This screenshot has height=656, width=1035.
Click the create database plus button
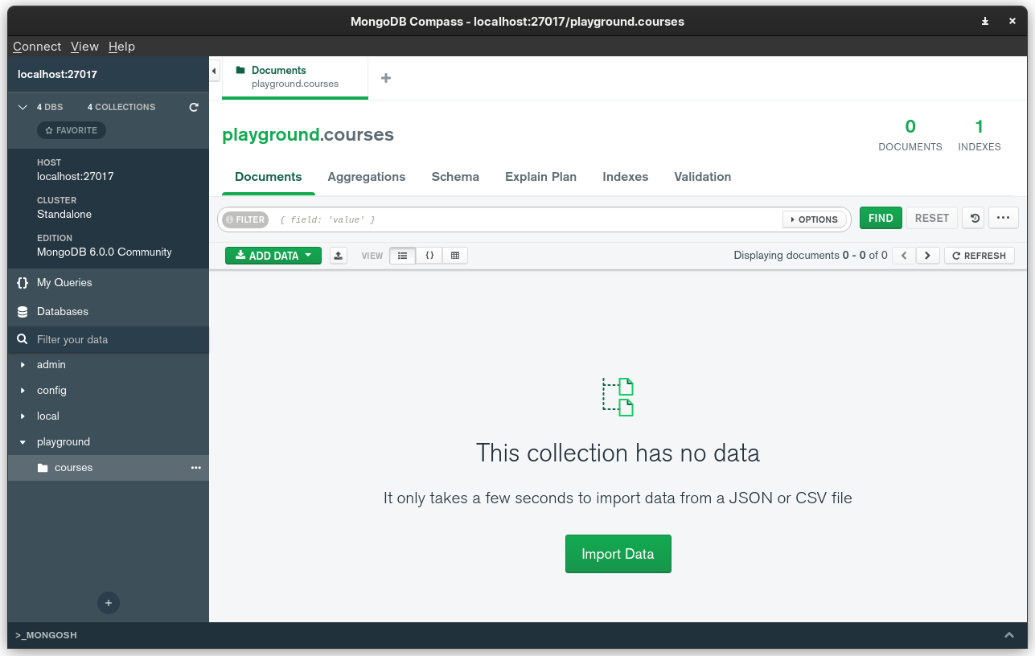point(109,603)
